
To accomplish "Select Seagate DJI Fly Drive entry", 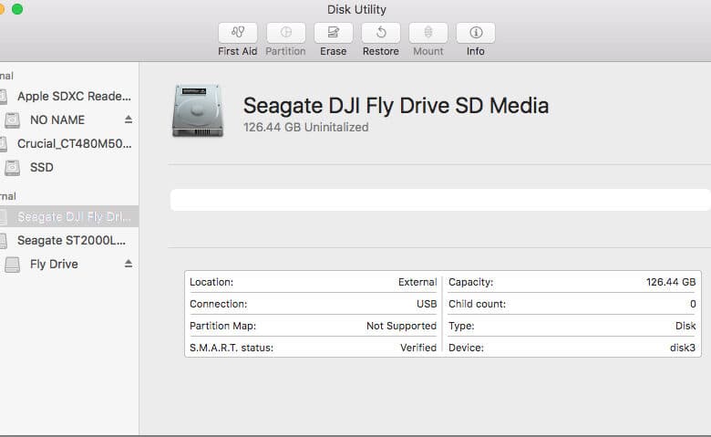I will point(69,216).
